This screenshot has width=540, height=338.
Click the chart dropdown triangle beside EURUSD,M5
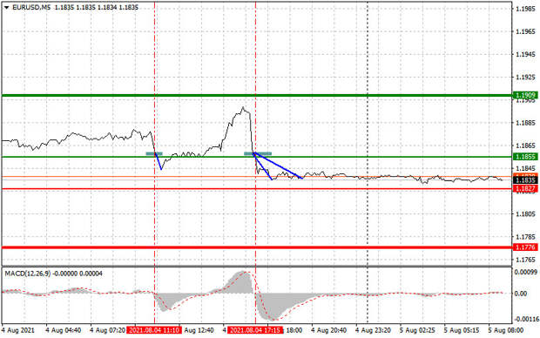6,7
